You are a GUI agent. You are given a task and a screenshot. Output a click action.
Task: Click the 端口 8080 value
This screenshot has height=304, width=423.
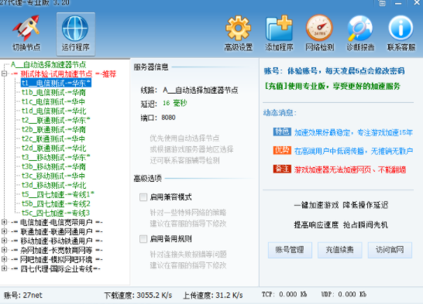(168, 118)
